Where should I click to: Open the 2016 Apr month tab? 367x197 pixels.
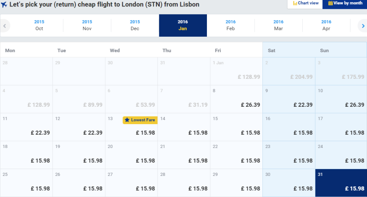326,25
